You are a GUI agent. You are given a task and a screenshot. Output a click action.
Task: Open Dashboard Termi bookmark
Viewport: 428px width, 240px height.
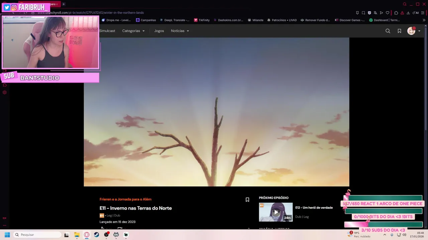tap(384, 20)
